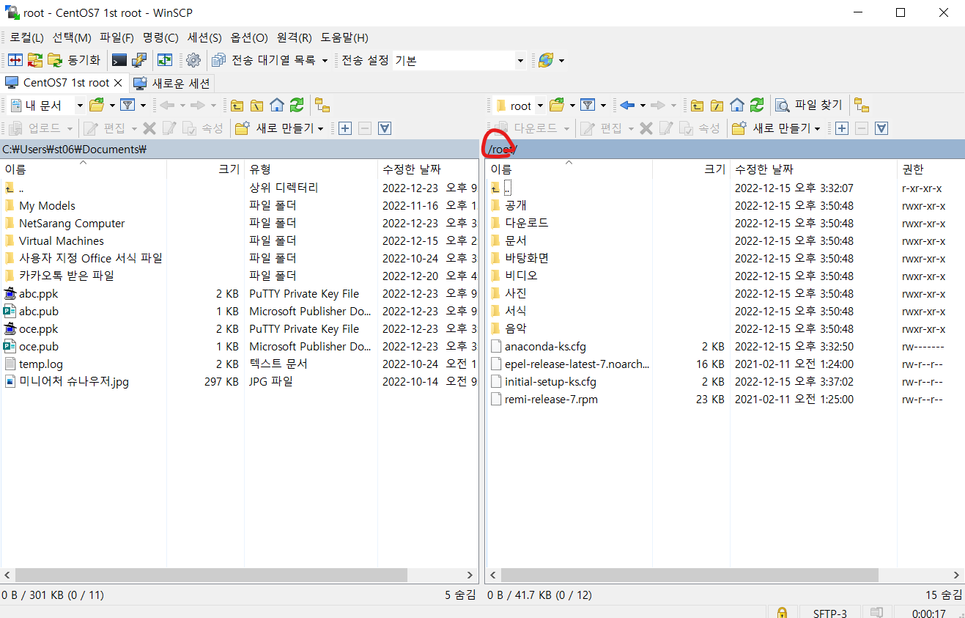Click the globe update icon in top toolbar

pos(545,60)
